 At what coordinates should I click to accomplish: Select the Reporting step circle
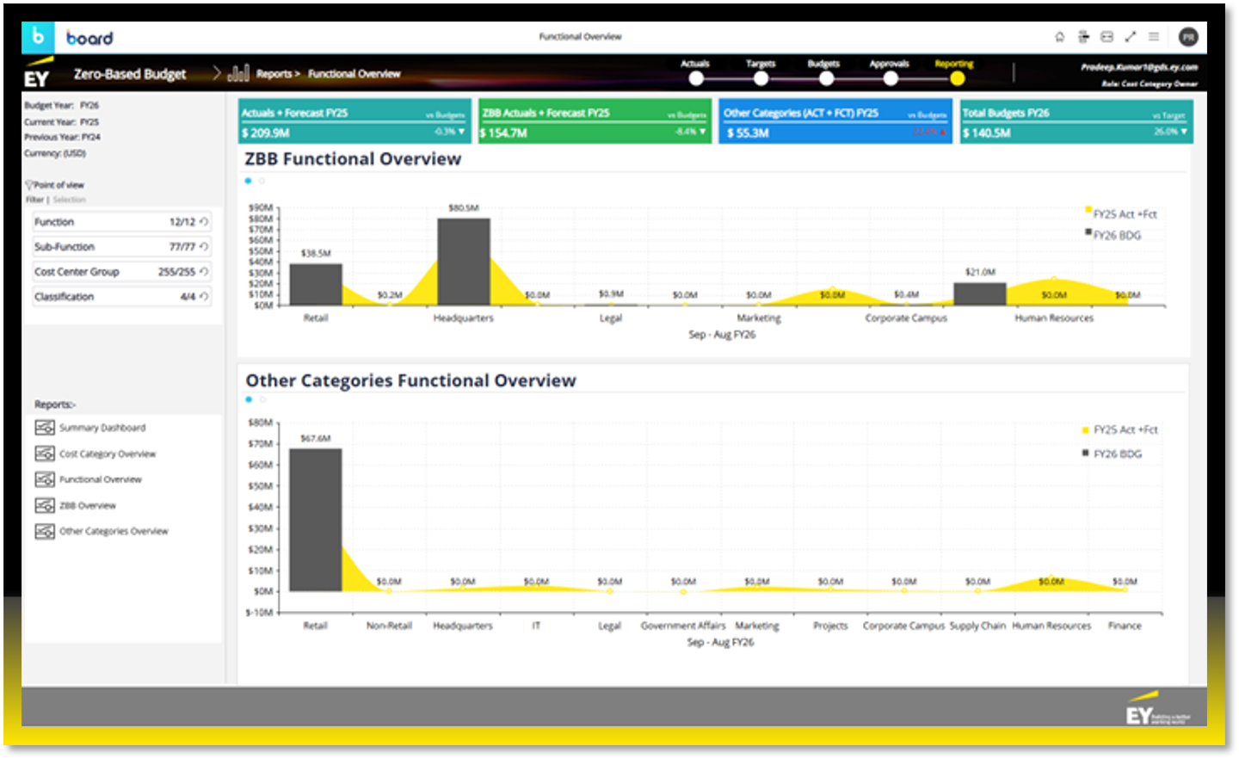click(957, 78)
